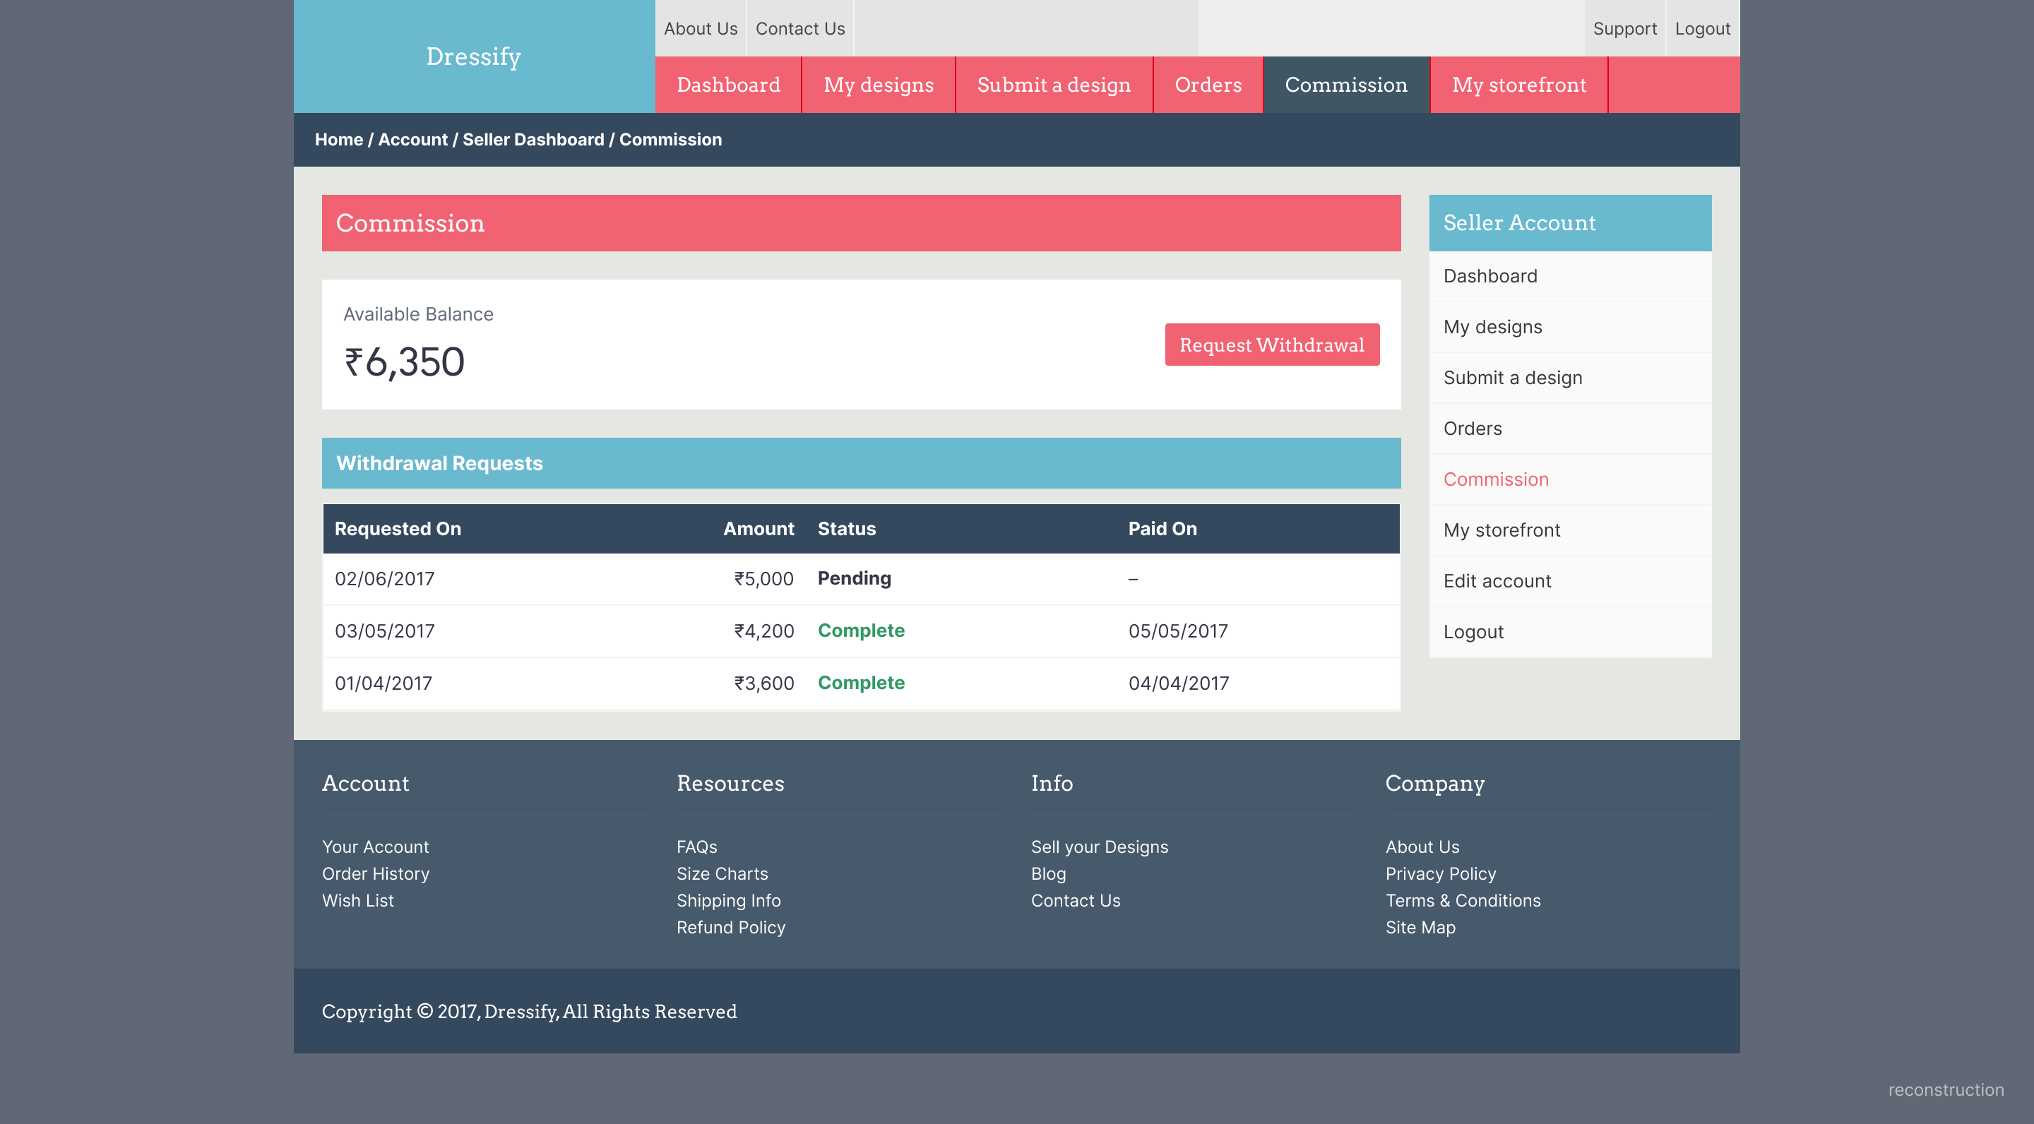Open About Us in top bar
Image resolution: width=2034 pixels, height=1124 pixels.
coord(701,28)
